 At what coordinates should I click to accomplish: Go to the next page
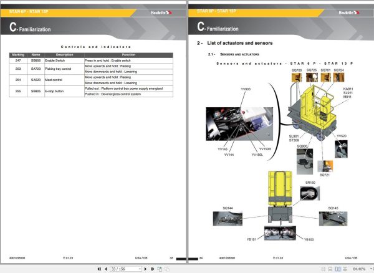pos(145,269)
